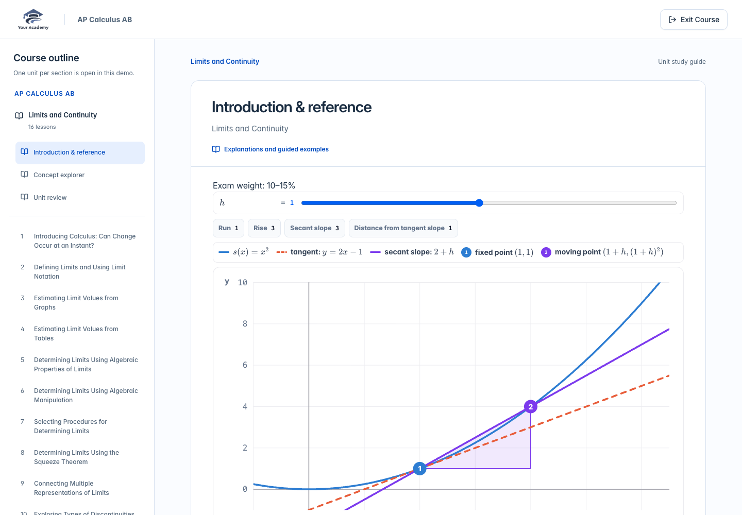Click the Run 1 readout chip
The width and height of the screenshot is (742, 515).
pos(228,228)
